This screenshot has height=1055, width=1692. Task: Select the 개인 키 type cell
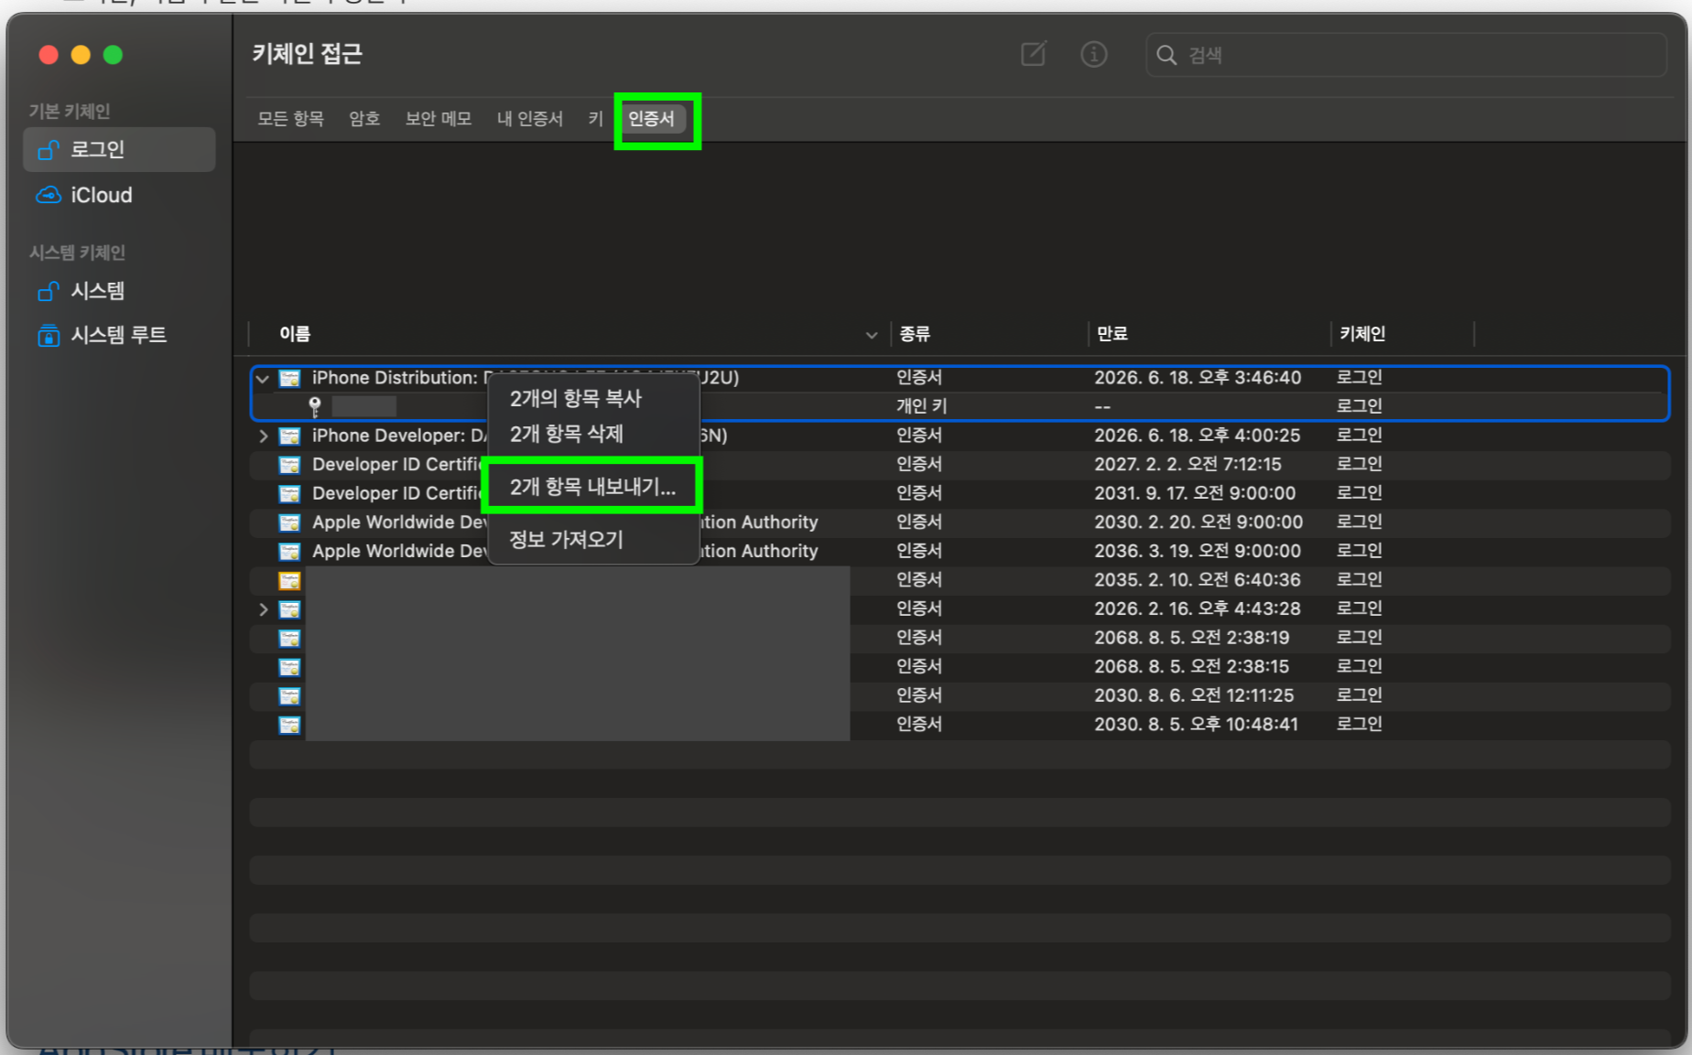click(921, 405)
